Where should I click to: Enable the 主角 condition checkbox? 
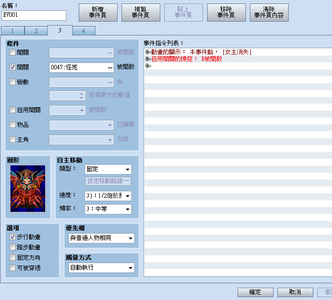click(x=12, y=140)
